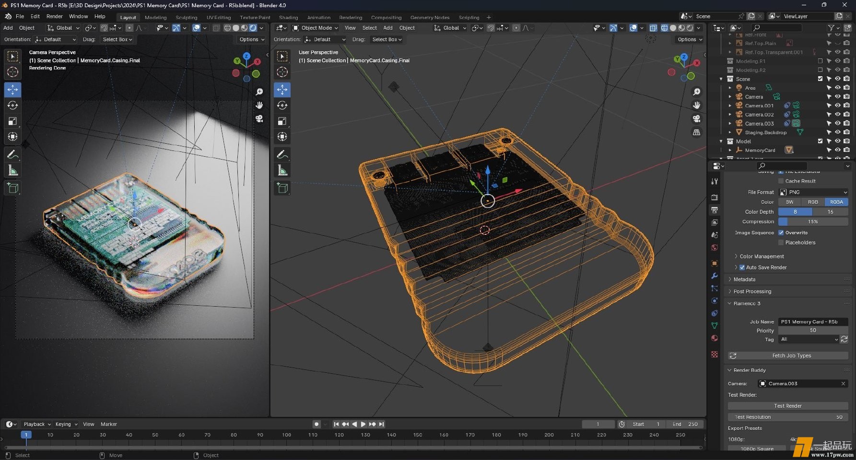Image resolution: width=856 pixels, height=460 pixels.
Task: Click the Scale tool in right viewport
Action: pyautogui.click(x=282, y=121)
